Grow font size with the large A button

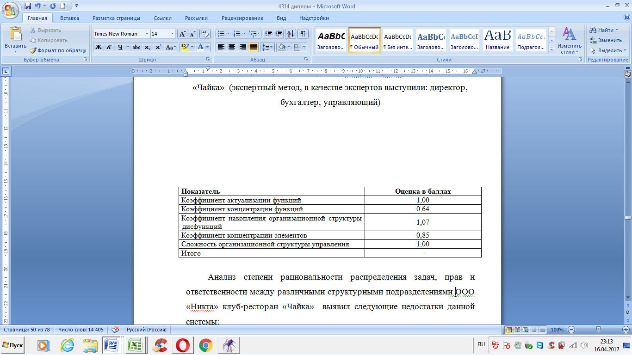pos(183,34)
